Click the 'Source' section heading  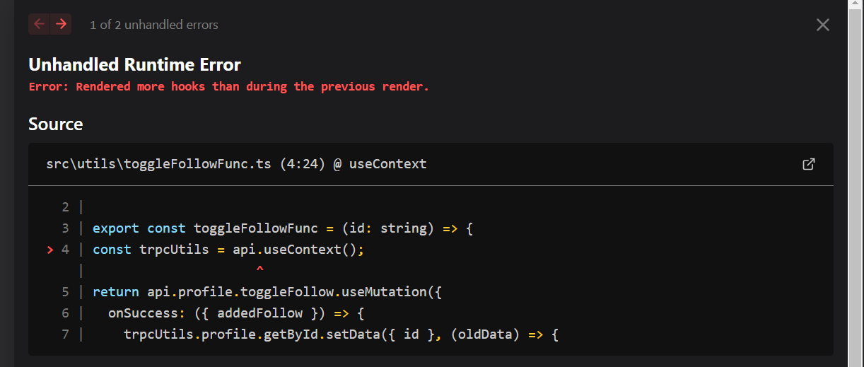[56, 124]
